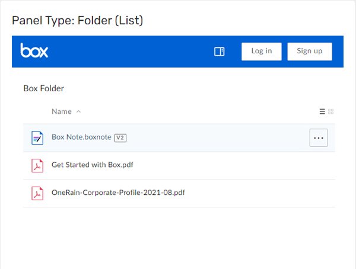Image resolution: width=356 pixels, height=269 pixels.
Task: Click the OneRain PDF file icon
Action: [x=37, y=193]
